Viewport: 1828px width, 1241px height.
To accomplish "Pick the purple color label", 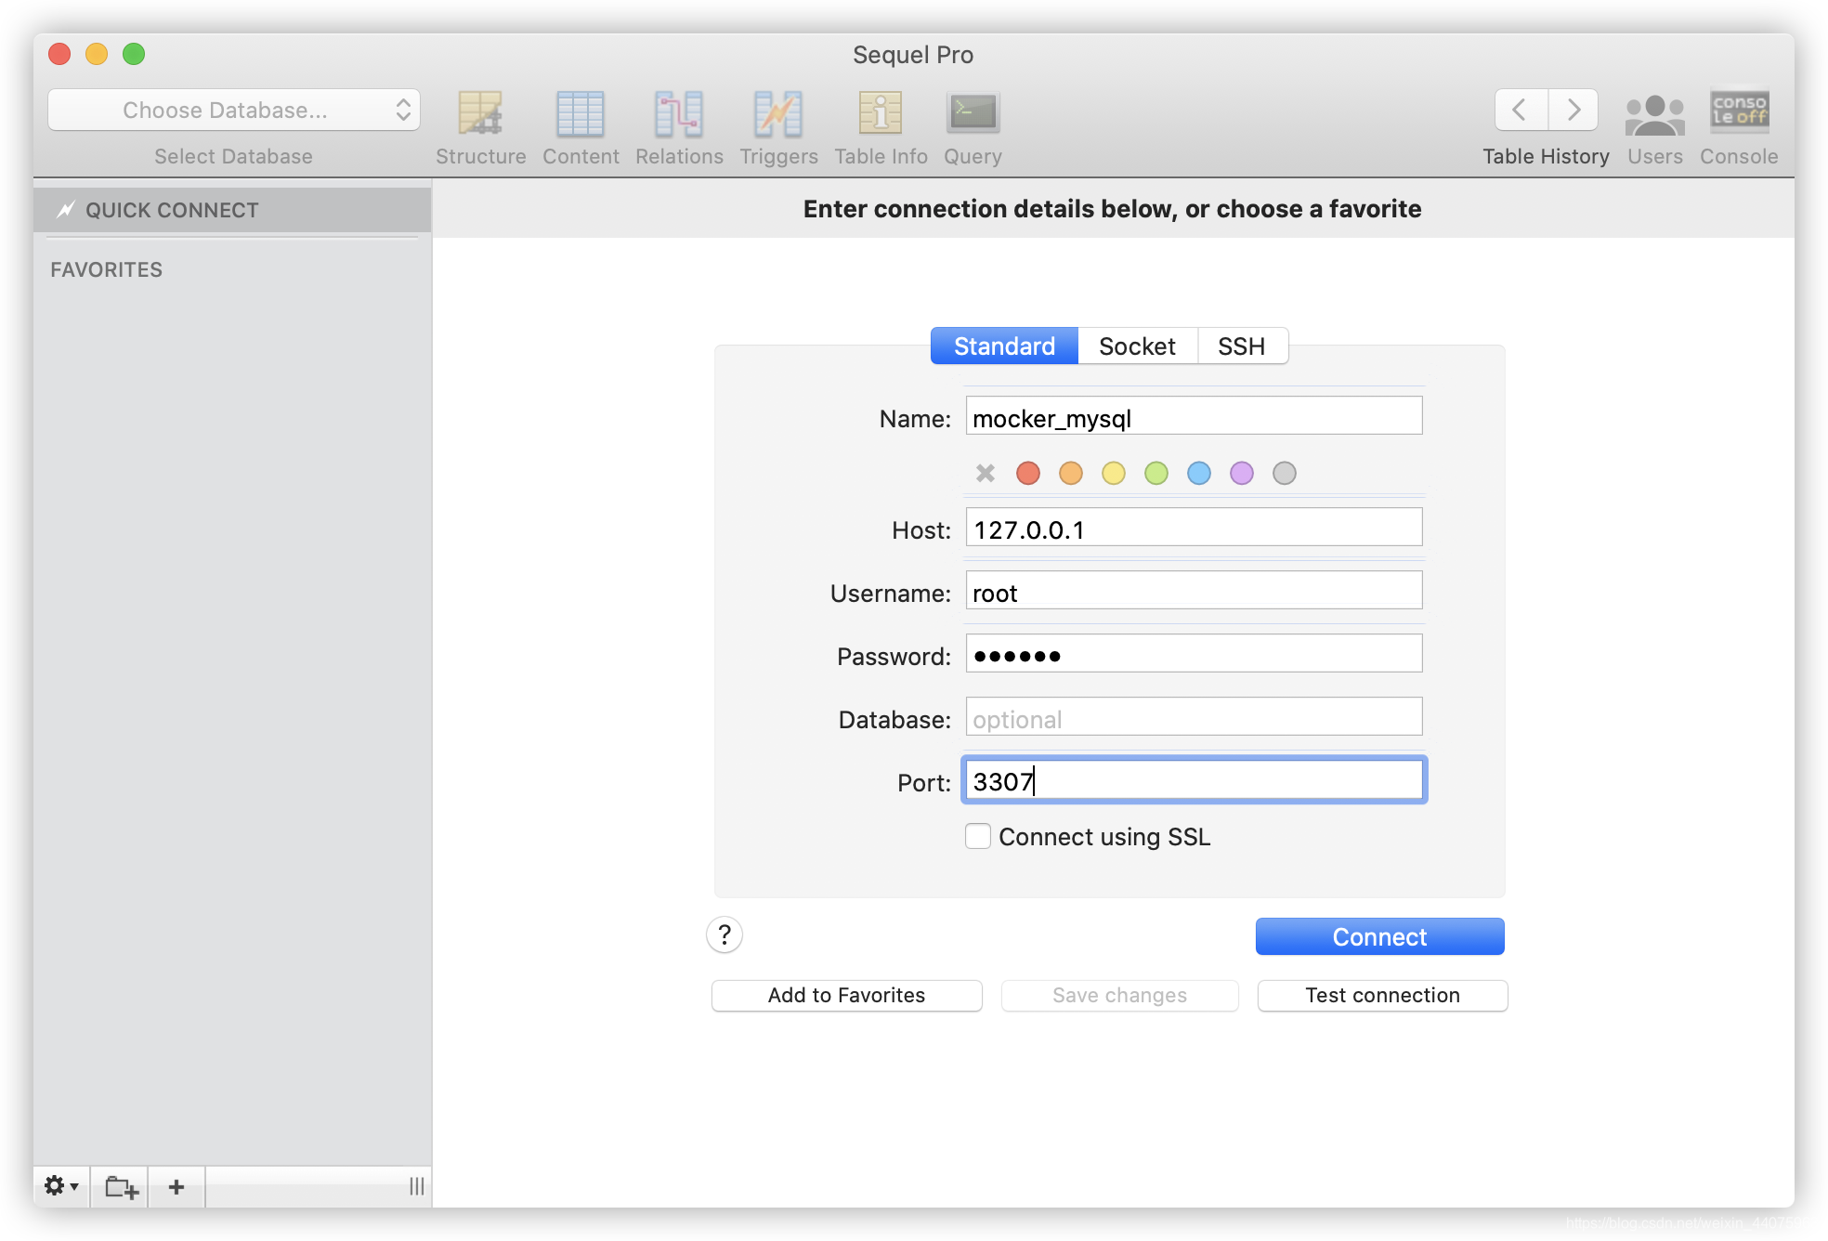I will pos(1242,474).
